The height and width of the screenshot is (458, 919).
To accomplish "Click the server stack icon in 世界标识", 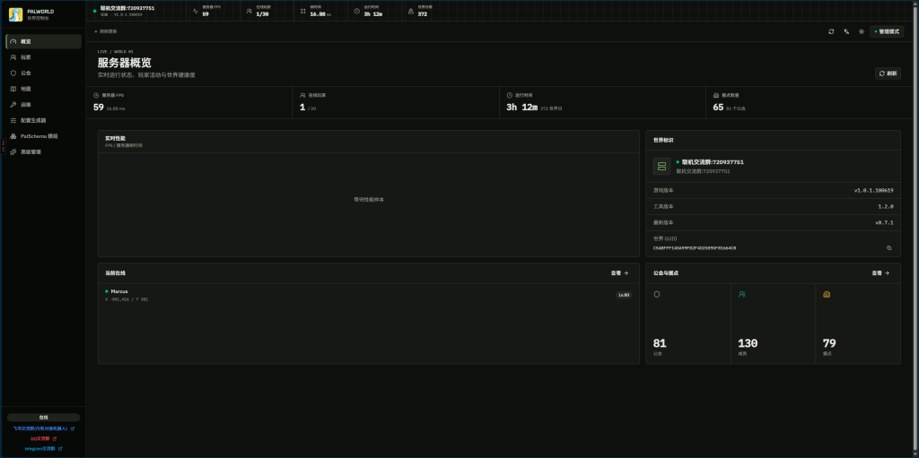I will coord(661,167).
